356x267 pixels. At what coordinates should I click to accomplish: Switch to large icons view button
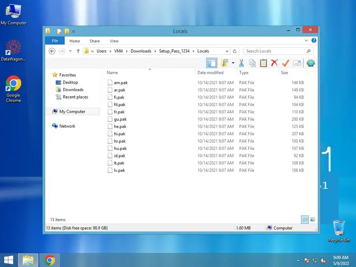(313, 220)
